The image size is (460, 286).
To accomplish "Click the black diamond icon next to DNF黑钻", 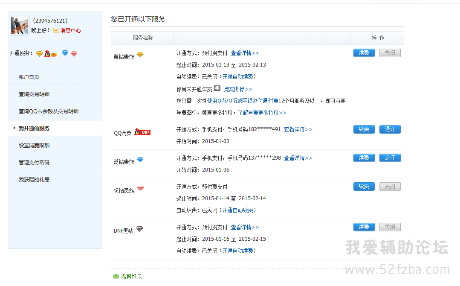I will (x=140, y=229).
